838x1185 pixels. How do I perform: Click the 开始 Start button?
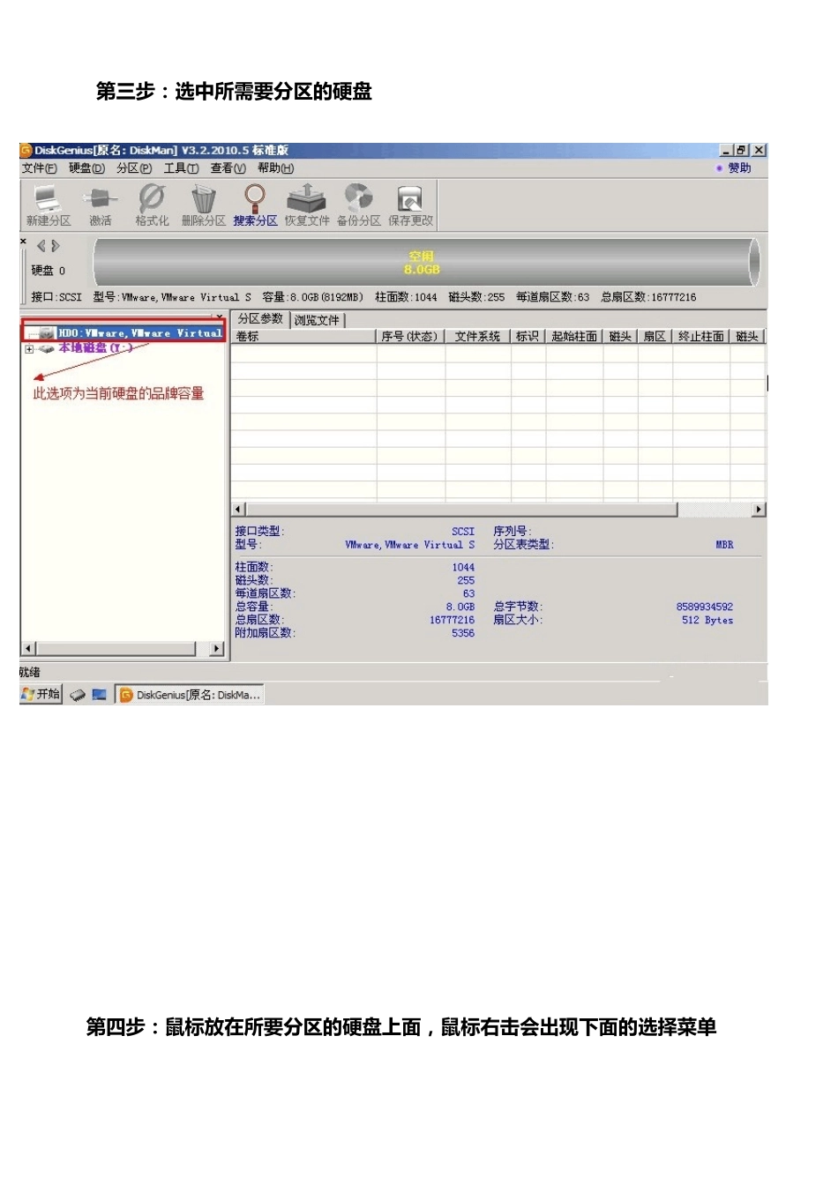41,695
